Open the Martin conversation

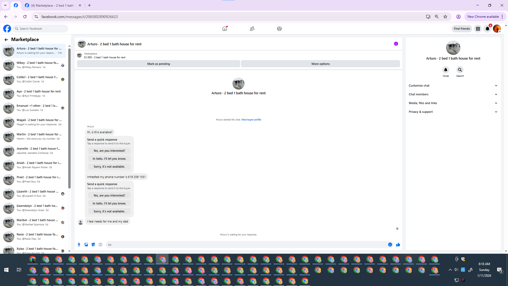[x=34, y=136]
